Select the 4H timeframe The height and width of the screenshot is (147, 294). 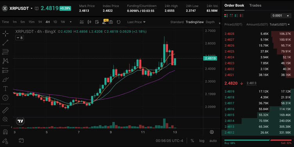48,22
